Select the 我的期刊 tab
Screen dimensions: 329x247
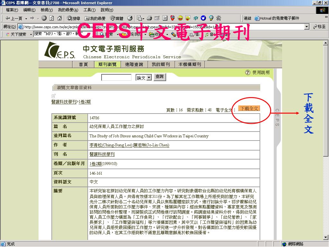point(161,64)
